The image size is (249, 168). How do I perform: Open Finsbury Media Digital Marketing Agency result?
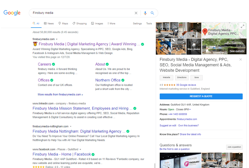click(90, 44)
